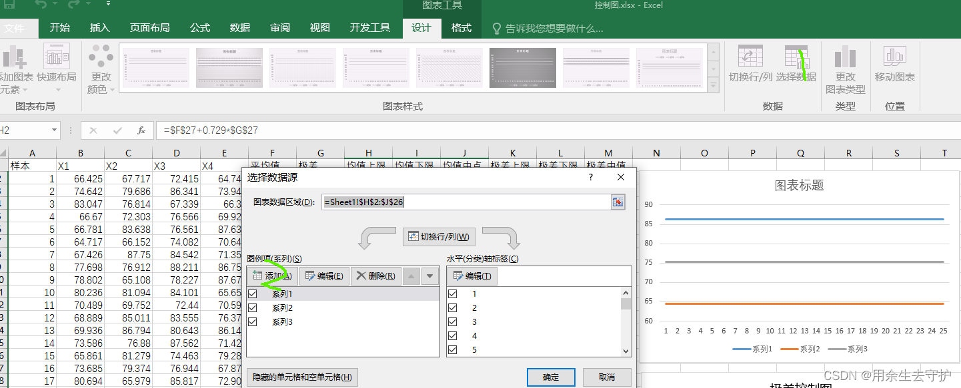
Task: Click 编辑 button under horizontal axis labels
Action: click(473, 276)
